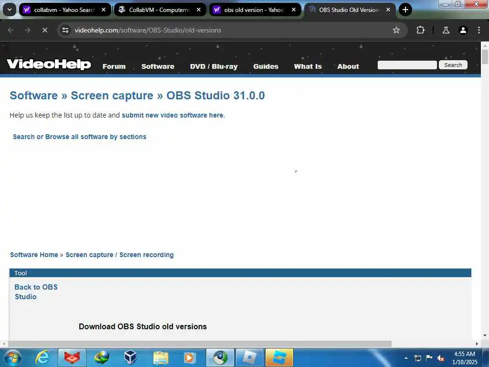Open Chrome Labs flask icon
489x367 pixels.
pyautogui.click(x=446, y=30)
